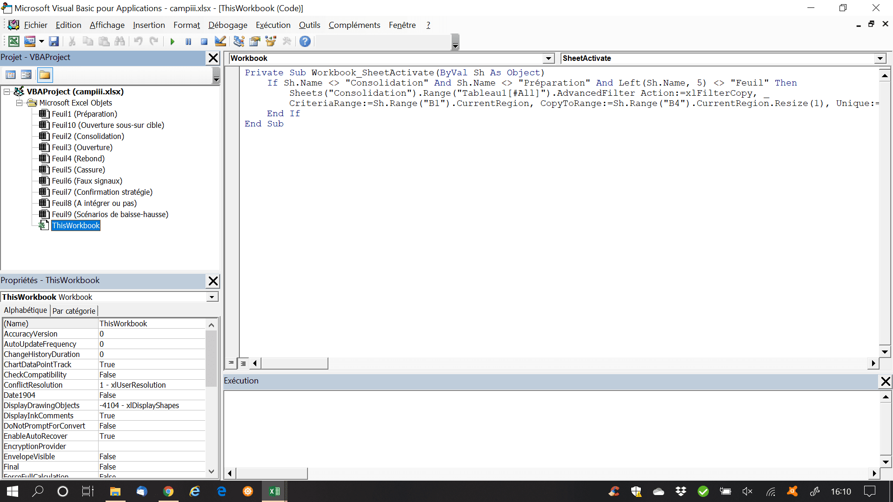The image size is (893, 502).
Task: Open the Workbook object dropdown
Action: [x=549, y=59]
